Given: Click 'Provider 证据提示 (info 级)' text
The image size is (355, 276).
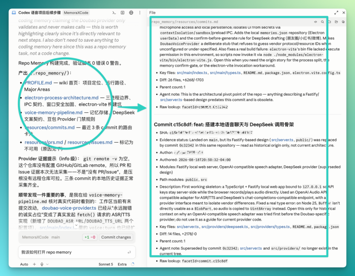Looking at the screenshot, I should [x=49, y=159].
